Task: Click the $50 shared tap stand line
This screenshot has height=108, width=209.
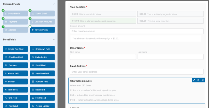Action: tap(92, 95)
